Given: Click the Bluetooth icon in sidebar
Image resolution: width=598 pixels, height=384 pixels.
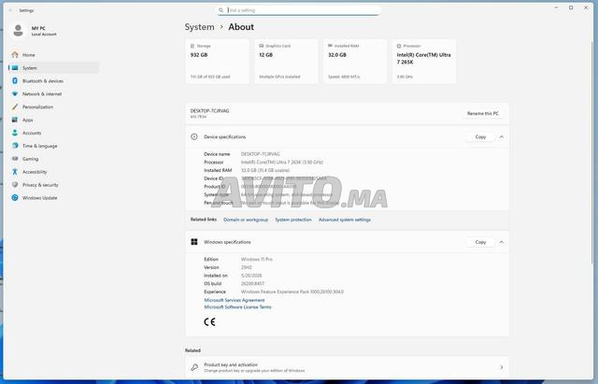Looking at the screenshot, I should (x=15, y=81).
